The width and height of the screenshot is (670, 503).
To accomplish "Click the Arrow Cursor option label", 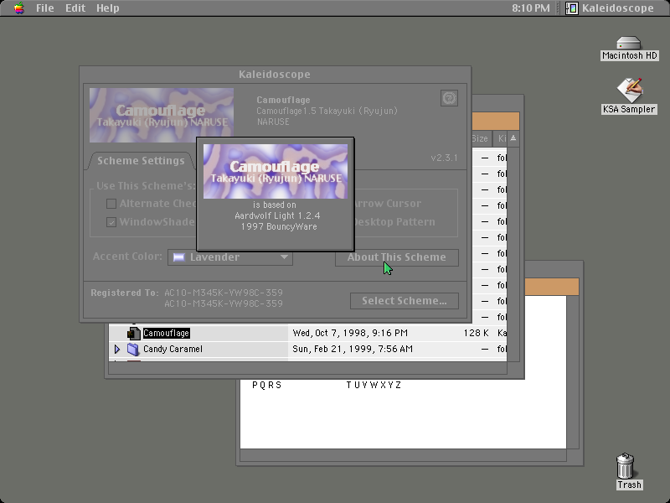I will point(388,204).
